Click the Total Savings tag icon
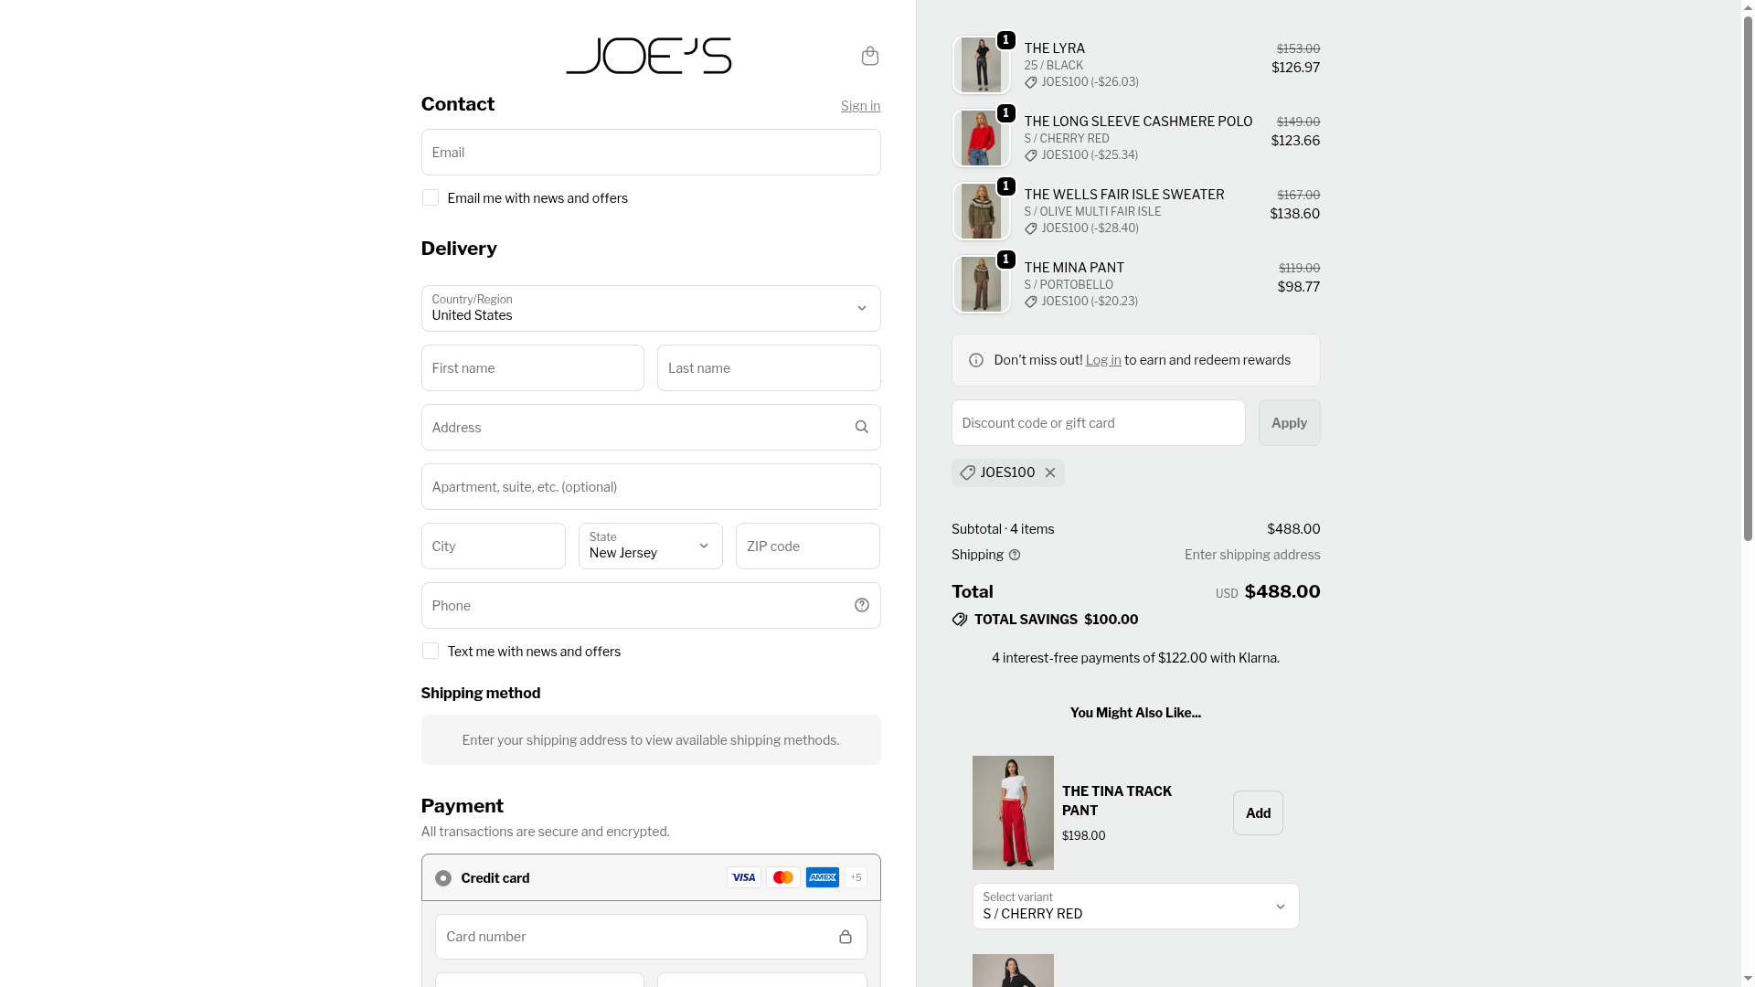 point(960,620)
